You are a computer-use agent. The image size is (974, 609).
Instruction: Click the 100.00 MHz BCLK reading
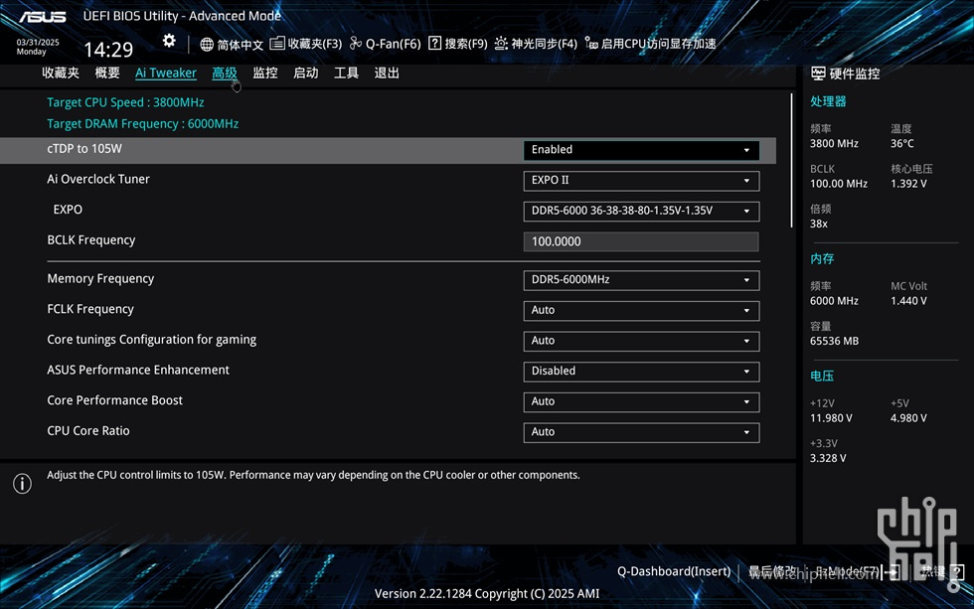[839, 184]
